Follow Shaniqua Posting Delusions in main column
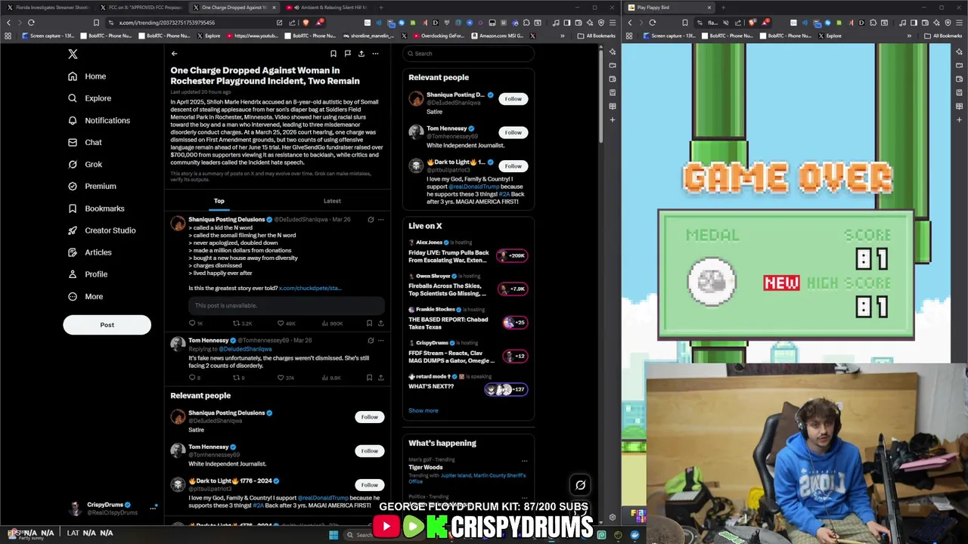 pyautogui.click(x=369, y=417)
